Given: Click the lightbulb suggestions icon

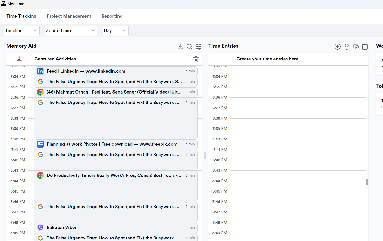Looking at the screenshot, I should pos(347,46).
